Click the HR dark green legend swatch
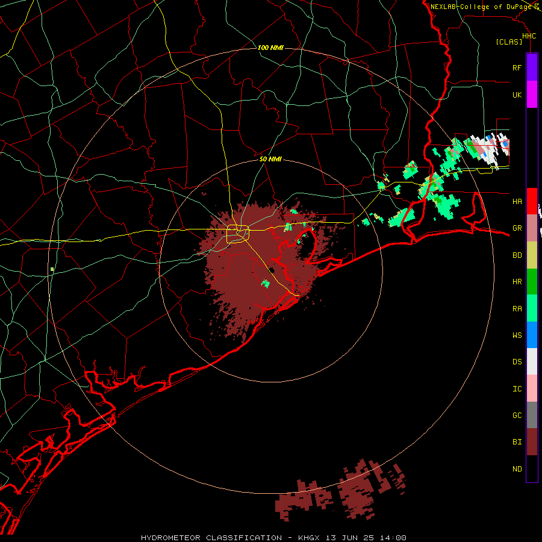Screen dimensions: 542x542 (532, 282)
